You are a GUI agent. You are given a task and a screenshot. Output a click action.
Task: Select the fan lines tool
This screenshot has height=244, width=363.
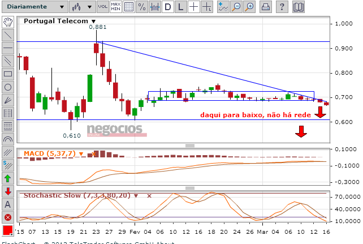(8, 100)
